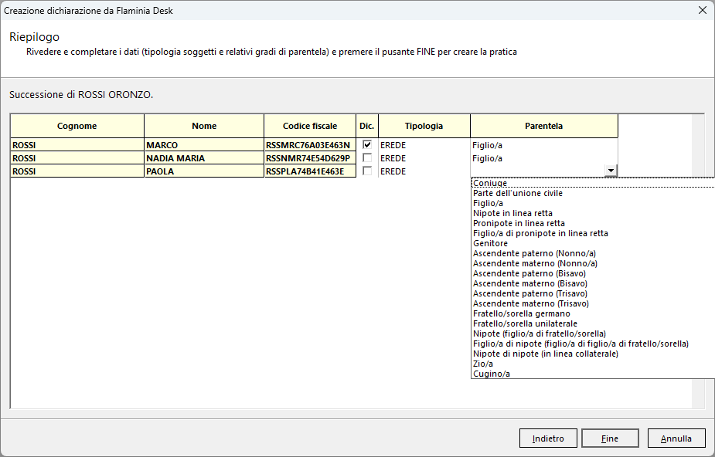Choose Zio/a from the list

coord(482,364)
